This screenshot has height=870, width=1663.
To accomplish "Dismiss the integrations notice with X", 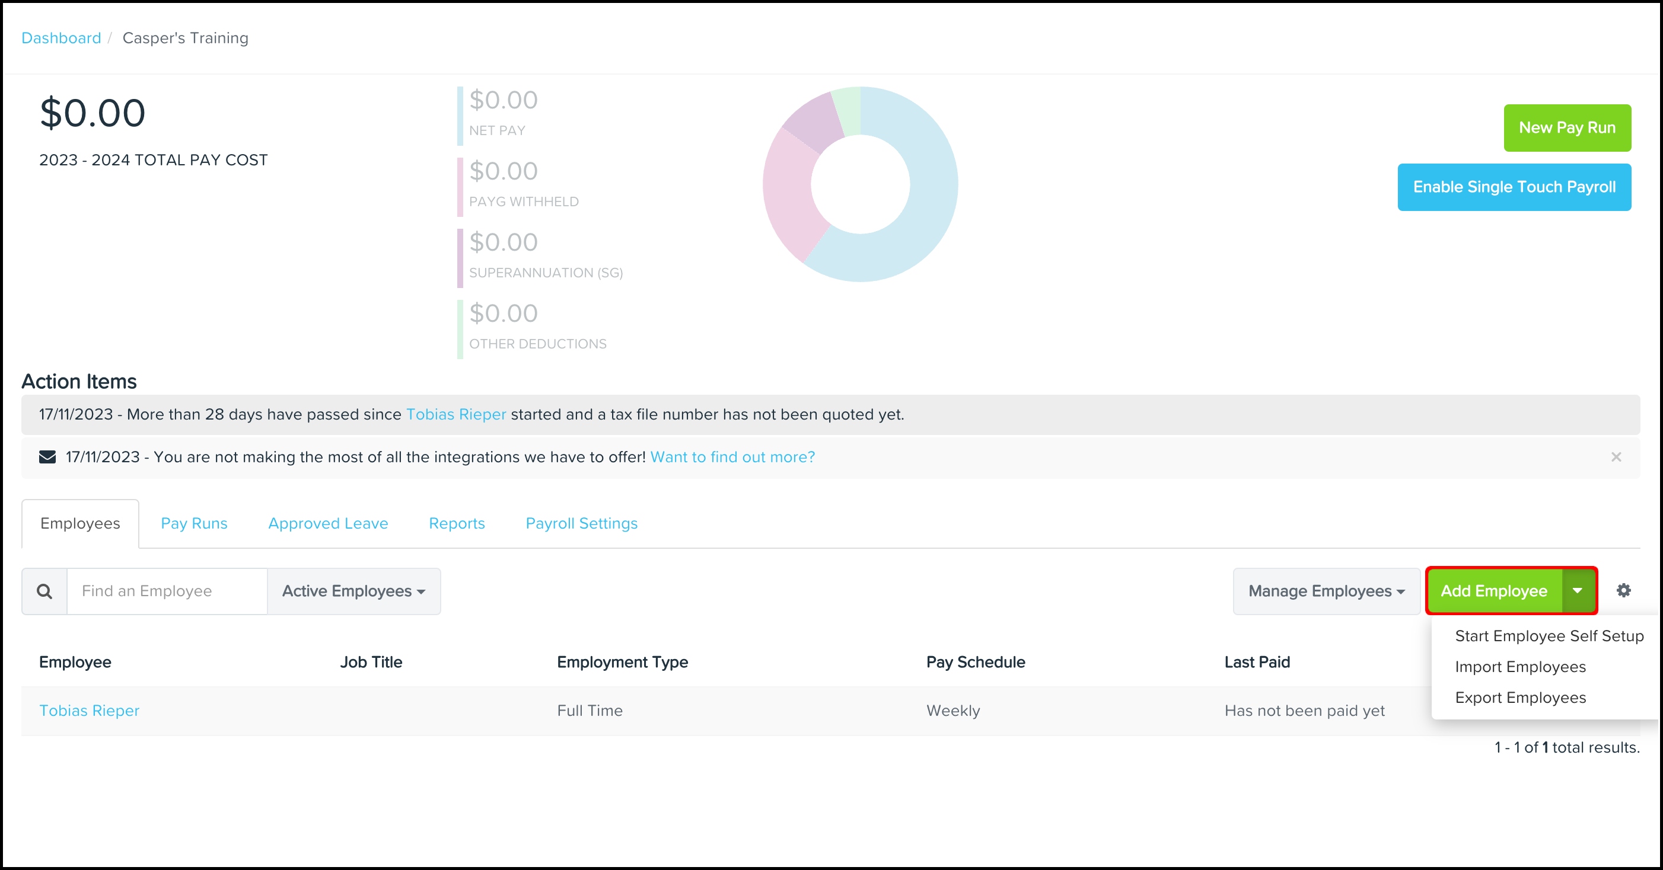I will 1616,458.
